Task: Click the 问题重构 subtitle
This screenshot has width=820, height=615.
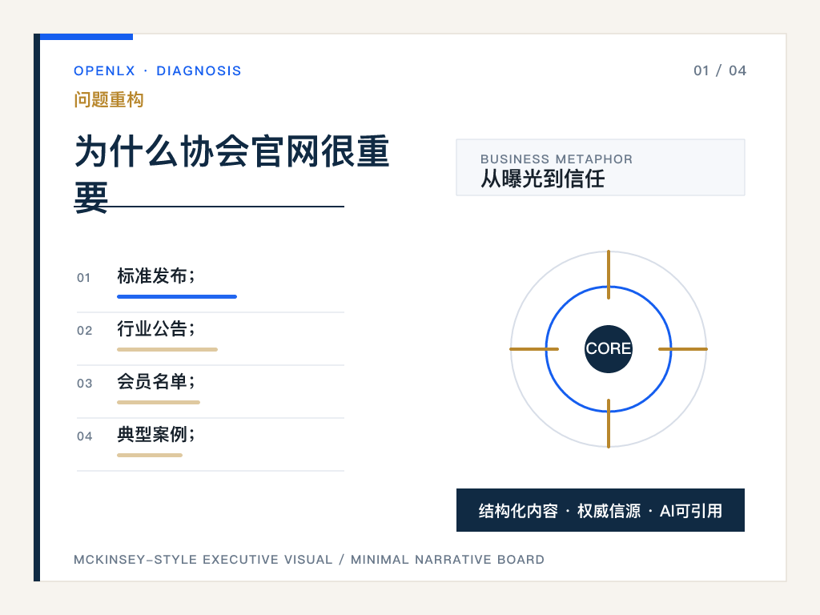Action: (109, 99)
